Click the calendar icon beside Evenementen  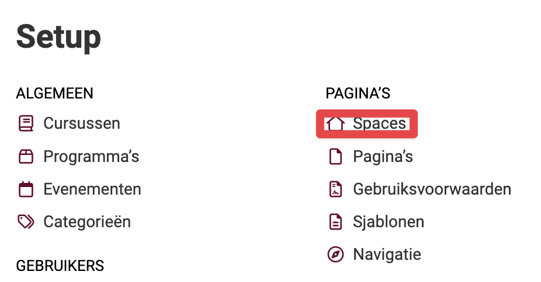click(x=26, y=189)
